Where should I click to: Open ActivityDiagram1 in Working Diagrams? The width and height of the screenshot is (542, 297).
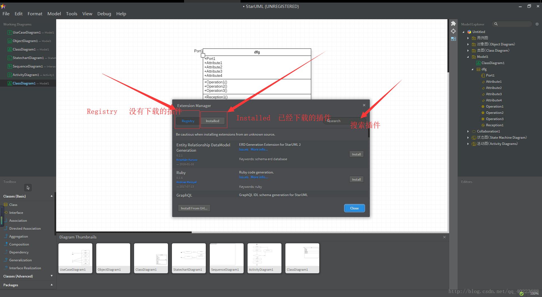pos(28,75)
